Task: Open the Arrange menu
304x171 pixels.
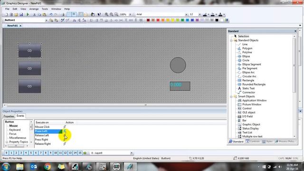Action: (34, 9)
